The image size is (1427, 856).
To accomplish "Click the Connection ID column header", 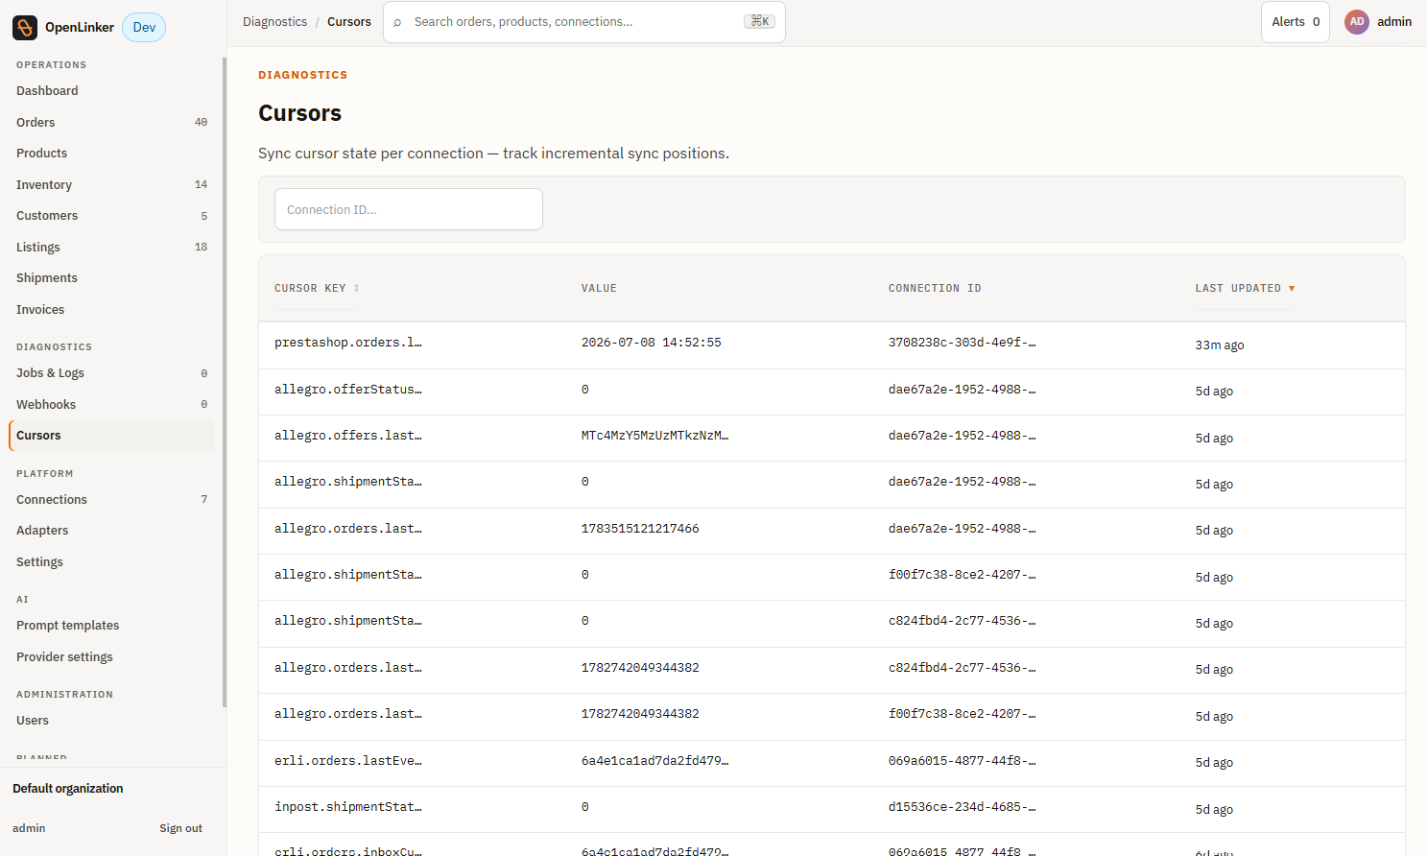I will [934, 288].
